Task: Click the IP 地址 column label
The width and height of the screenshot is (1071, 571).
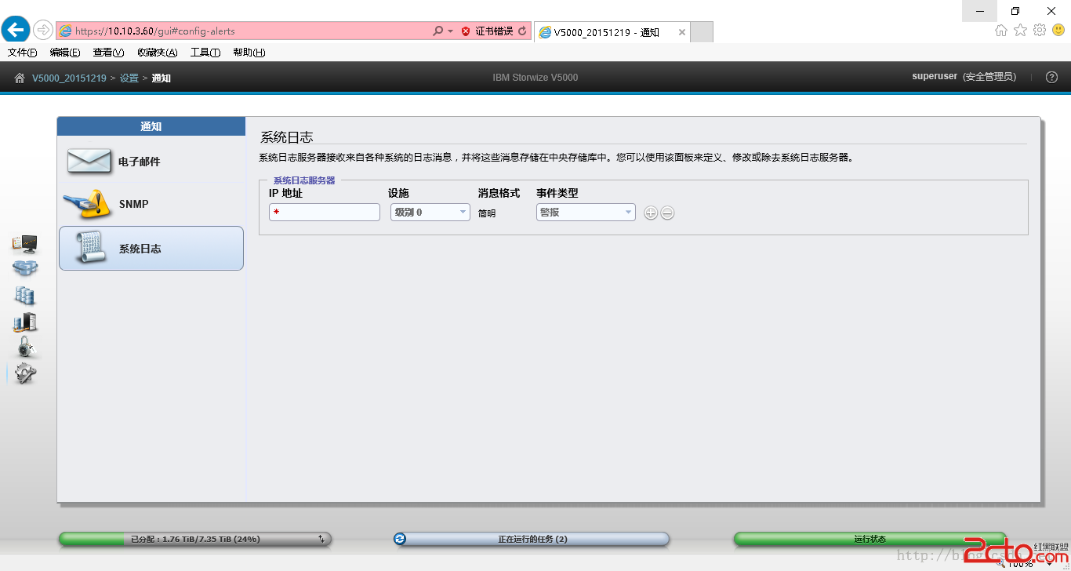Action: (285, 193)
